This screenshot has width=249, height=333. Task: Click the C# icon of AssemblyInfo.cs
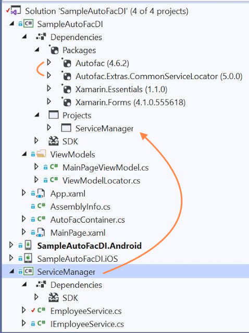coord(41,206)
